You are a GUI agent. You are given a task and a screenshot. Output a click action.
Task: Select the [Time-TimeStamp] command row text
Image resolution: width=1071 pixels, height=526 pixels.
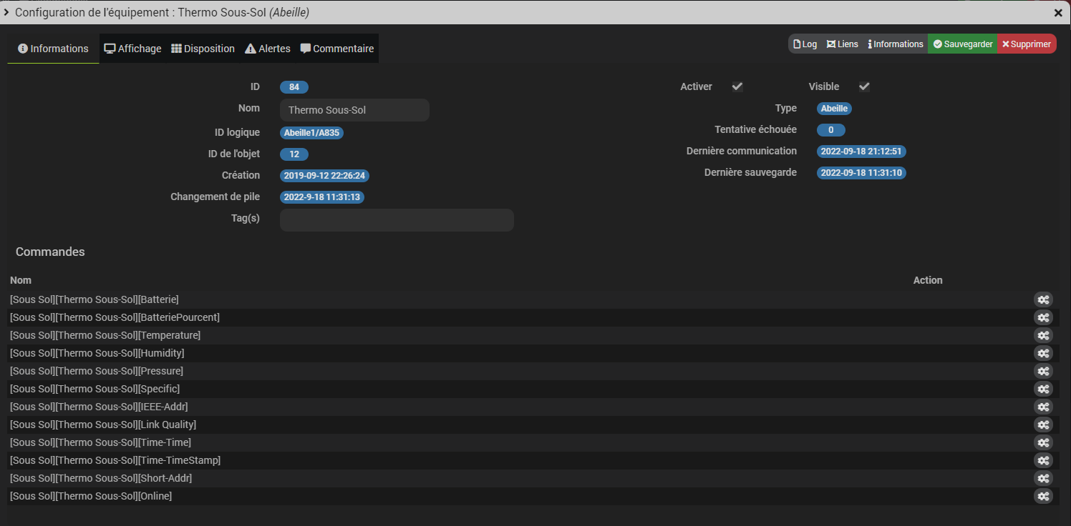pyautogui.click(x=115, y=460)
